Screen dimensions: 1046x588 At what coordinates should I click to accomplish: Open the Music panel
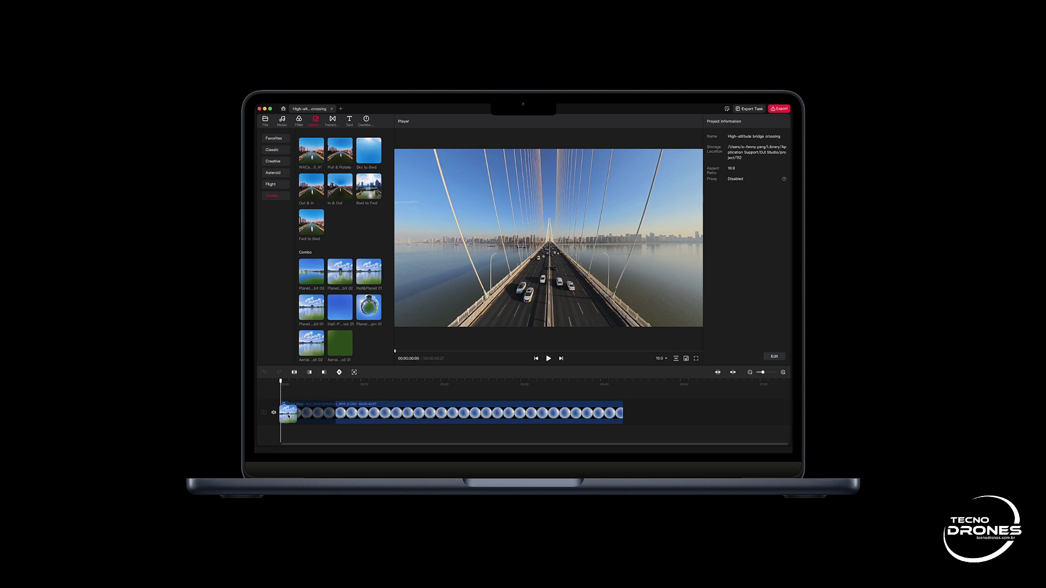(x=282, y=120)
